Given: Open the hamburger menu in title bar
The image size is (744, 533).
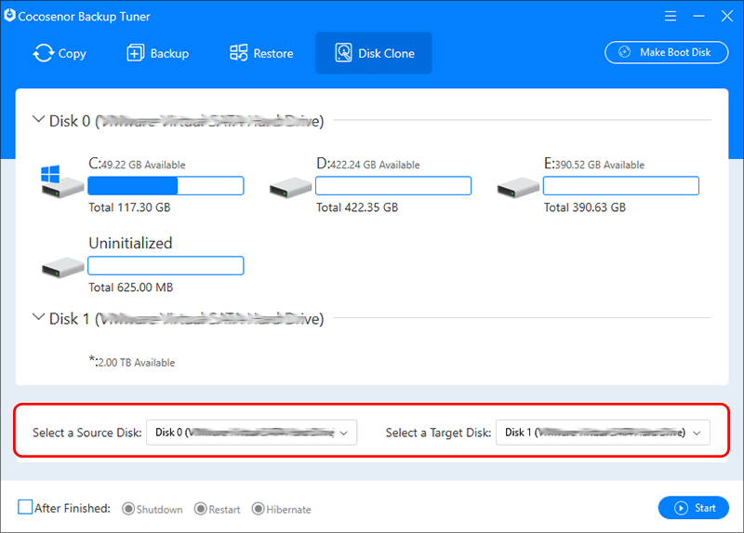Looking at the screenshot, I should tap(670, 17).
